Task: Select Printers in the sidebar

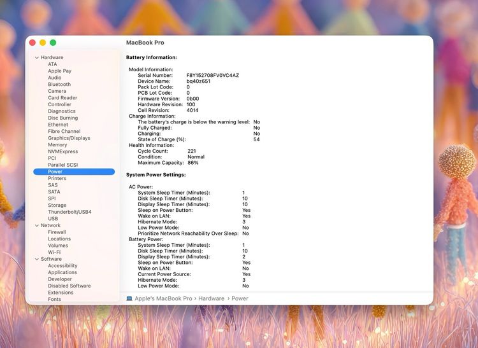Action: click(x=57, y=178)
